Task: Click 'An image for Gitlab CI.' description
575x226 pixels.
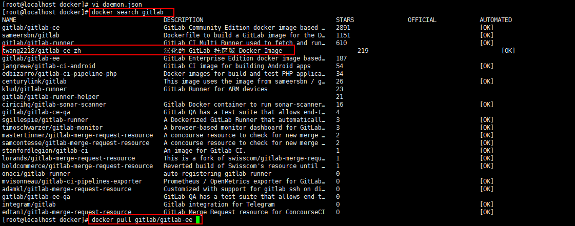Action: (x=205, y=151)
